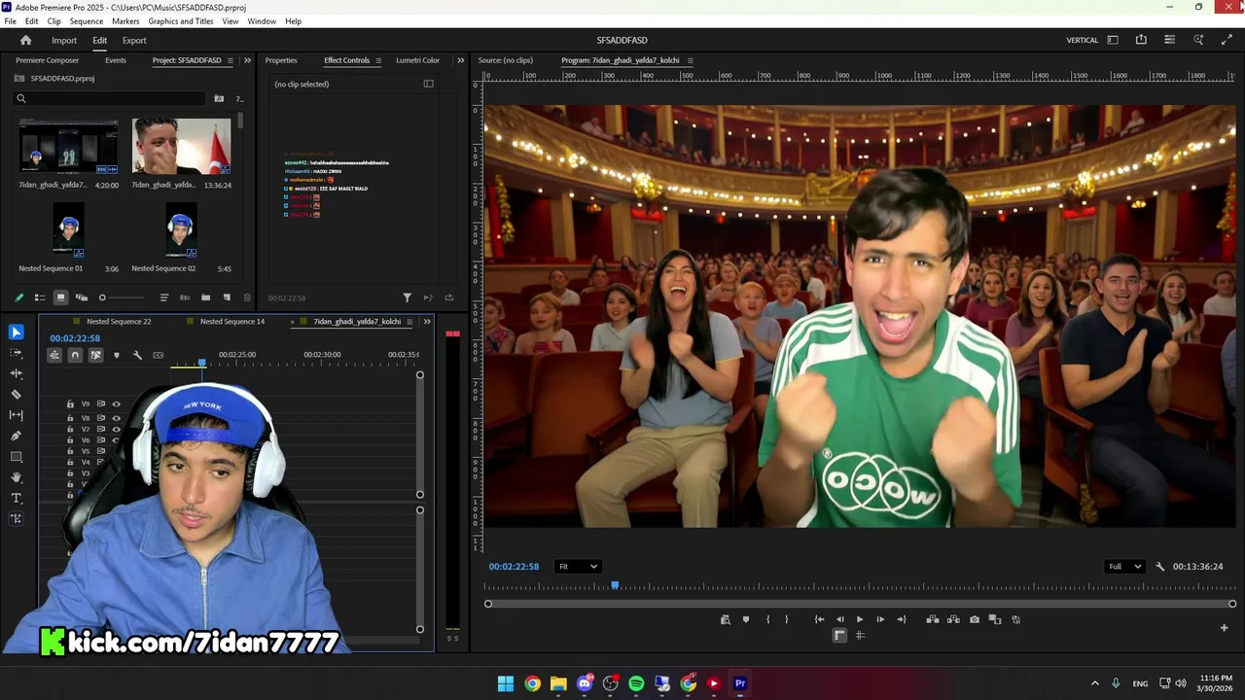
Task: Click the New Bin folder icon in project panel
Action: [x=205, y=297]
